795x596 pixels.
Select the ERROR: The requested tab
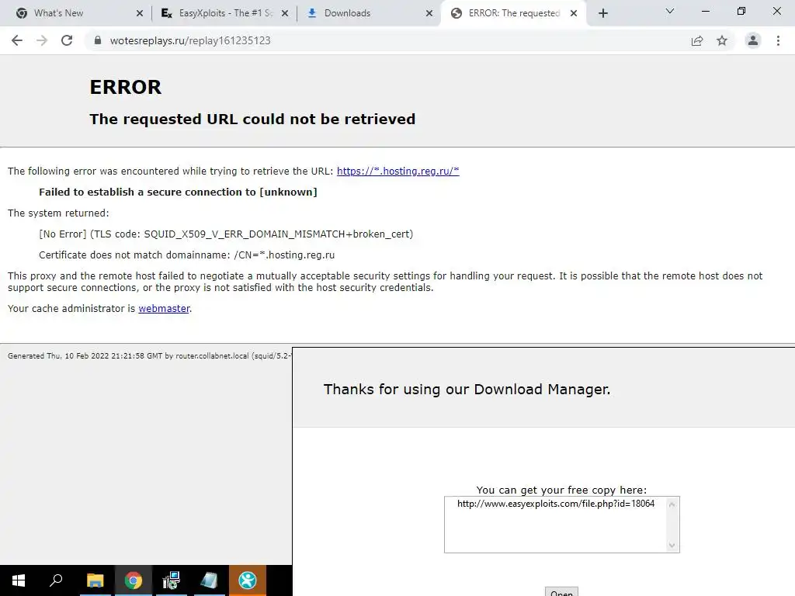pos(514,13)
